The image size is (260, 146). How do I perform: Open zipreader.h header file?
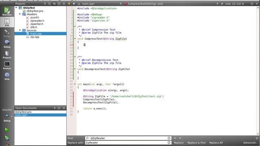pos(37,21)
